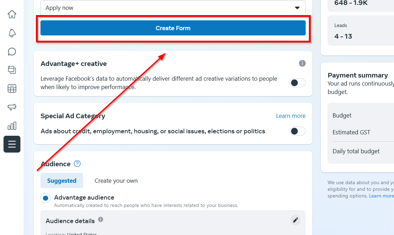
Task: Click the Audience details info icon
Action: pyautogui.click(x=101, y=220)
